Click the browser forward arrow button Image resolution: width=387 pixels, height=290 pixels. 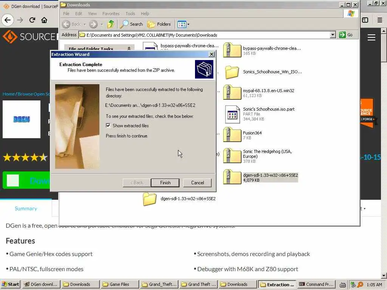(x=20, y=20)
